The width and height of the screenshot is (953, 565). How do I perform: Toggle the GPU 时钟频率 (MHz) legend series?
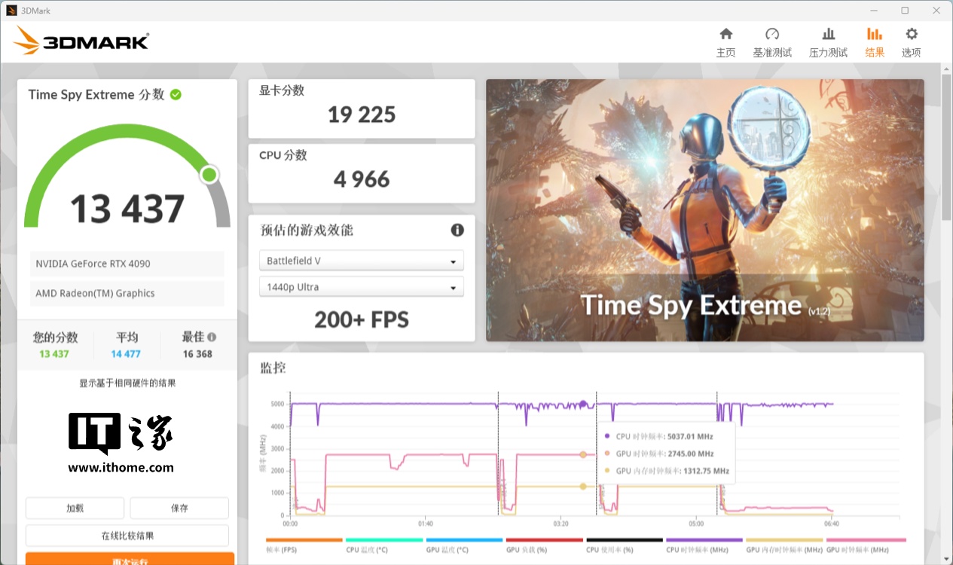pyautogui.click(x=866, y=546)
